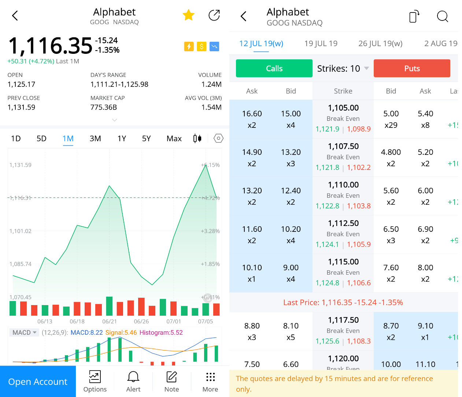Tap the rotate screen icon
Viewport: 462px width, 397px height.
point(414,16)
